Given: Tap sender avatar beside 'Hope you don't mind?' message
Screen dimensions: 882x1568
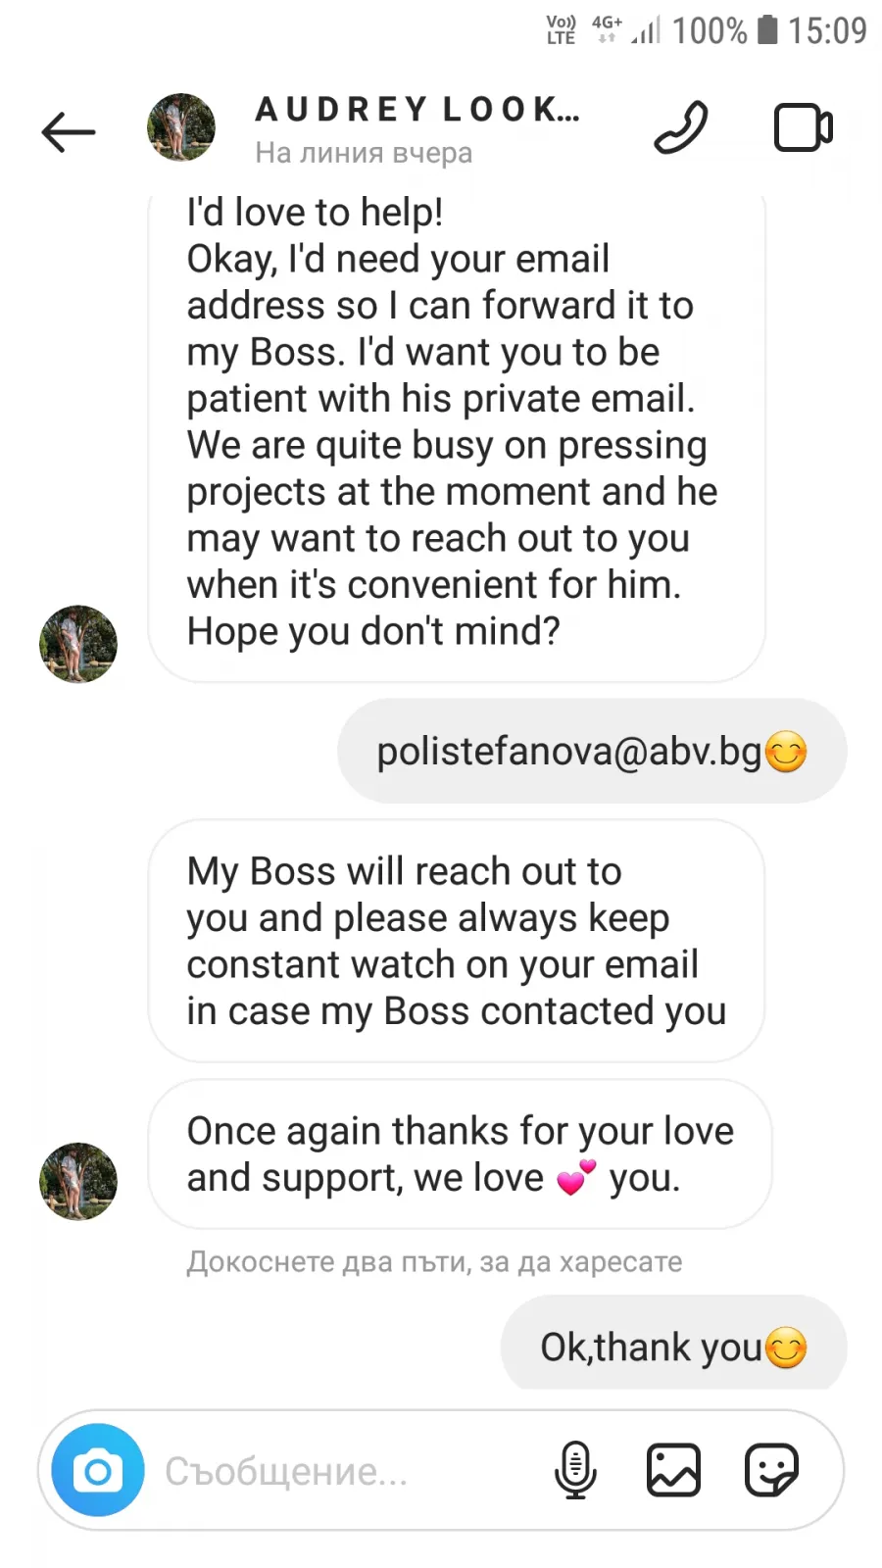Looking at the screenshot, I should (78, 644).
